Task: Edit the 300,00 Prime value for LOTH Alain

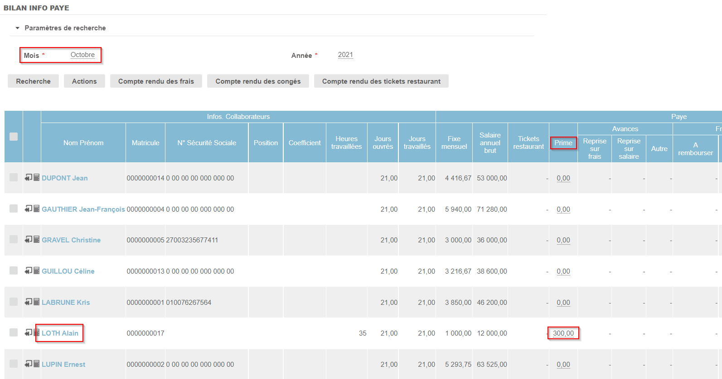Action: (x=563, y=333)
